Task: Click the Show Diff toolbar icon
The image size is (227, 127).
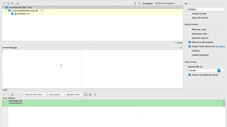Action: (x=4, y=4)
